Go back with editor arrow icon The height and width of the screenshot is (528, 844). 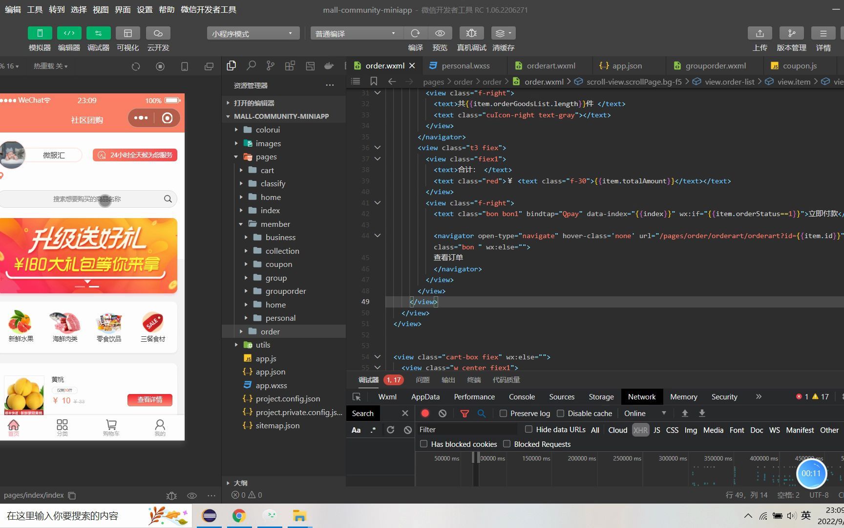click(x=392, y=81)
